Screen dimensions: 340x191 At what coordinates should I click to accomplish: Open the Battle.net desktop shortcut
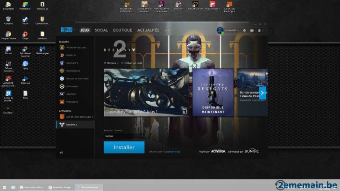25,80
